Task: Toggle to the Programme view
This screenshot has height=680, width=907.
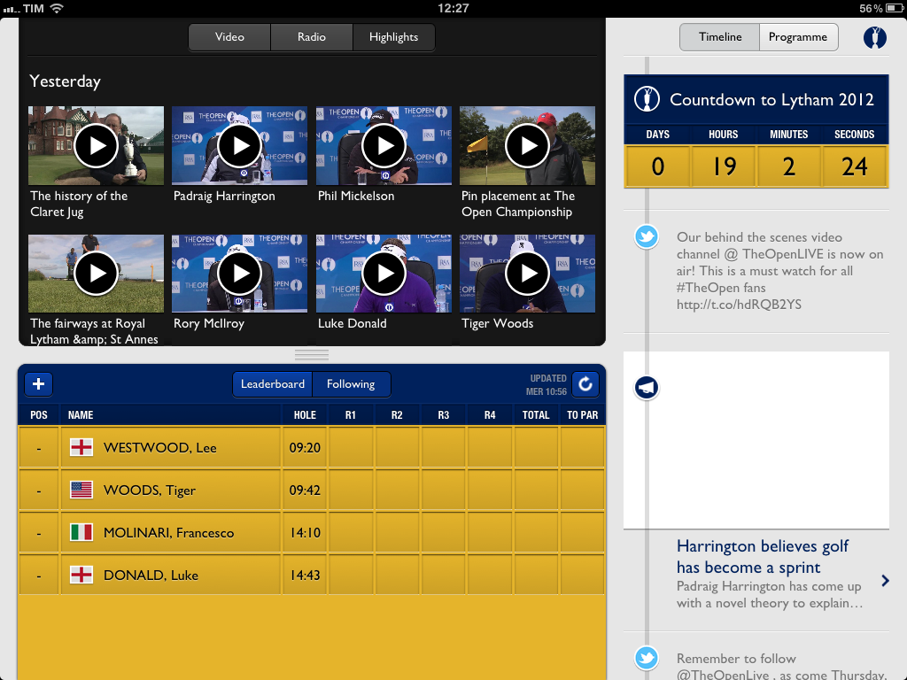Action: [x=797, y=37]
